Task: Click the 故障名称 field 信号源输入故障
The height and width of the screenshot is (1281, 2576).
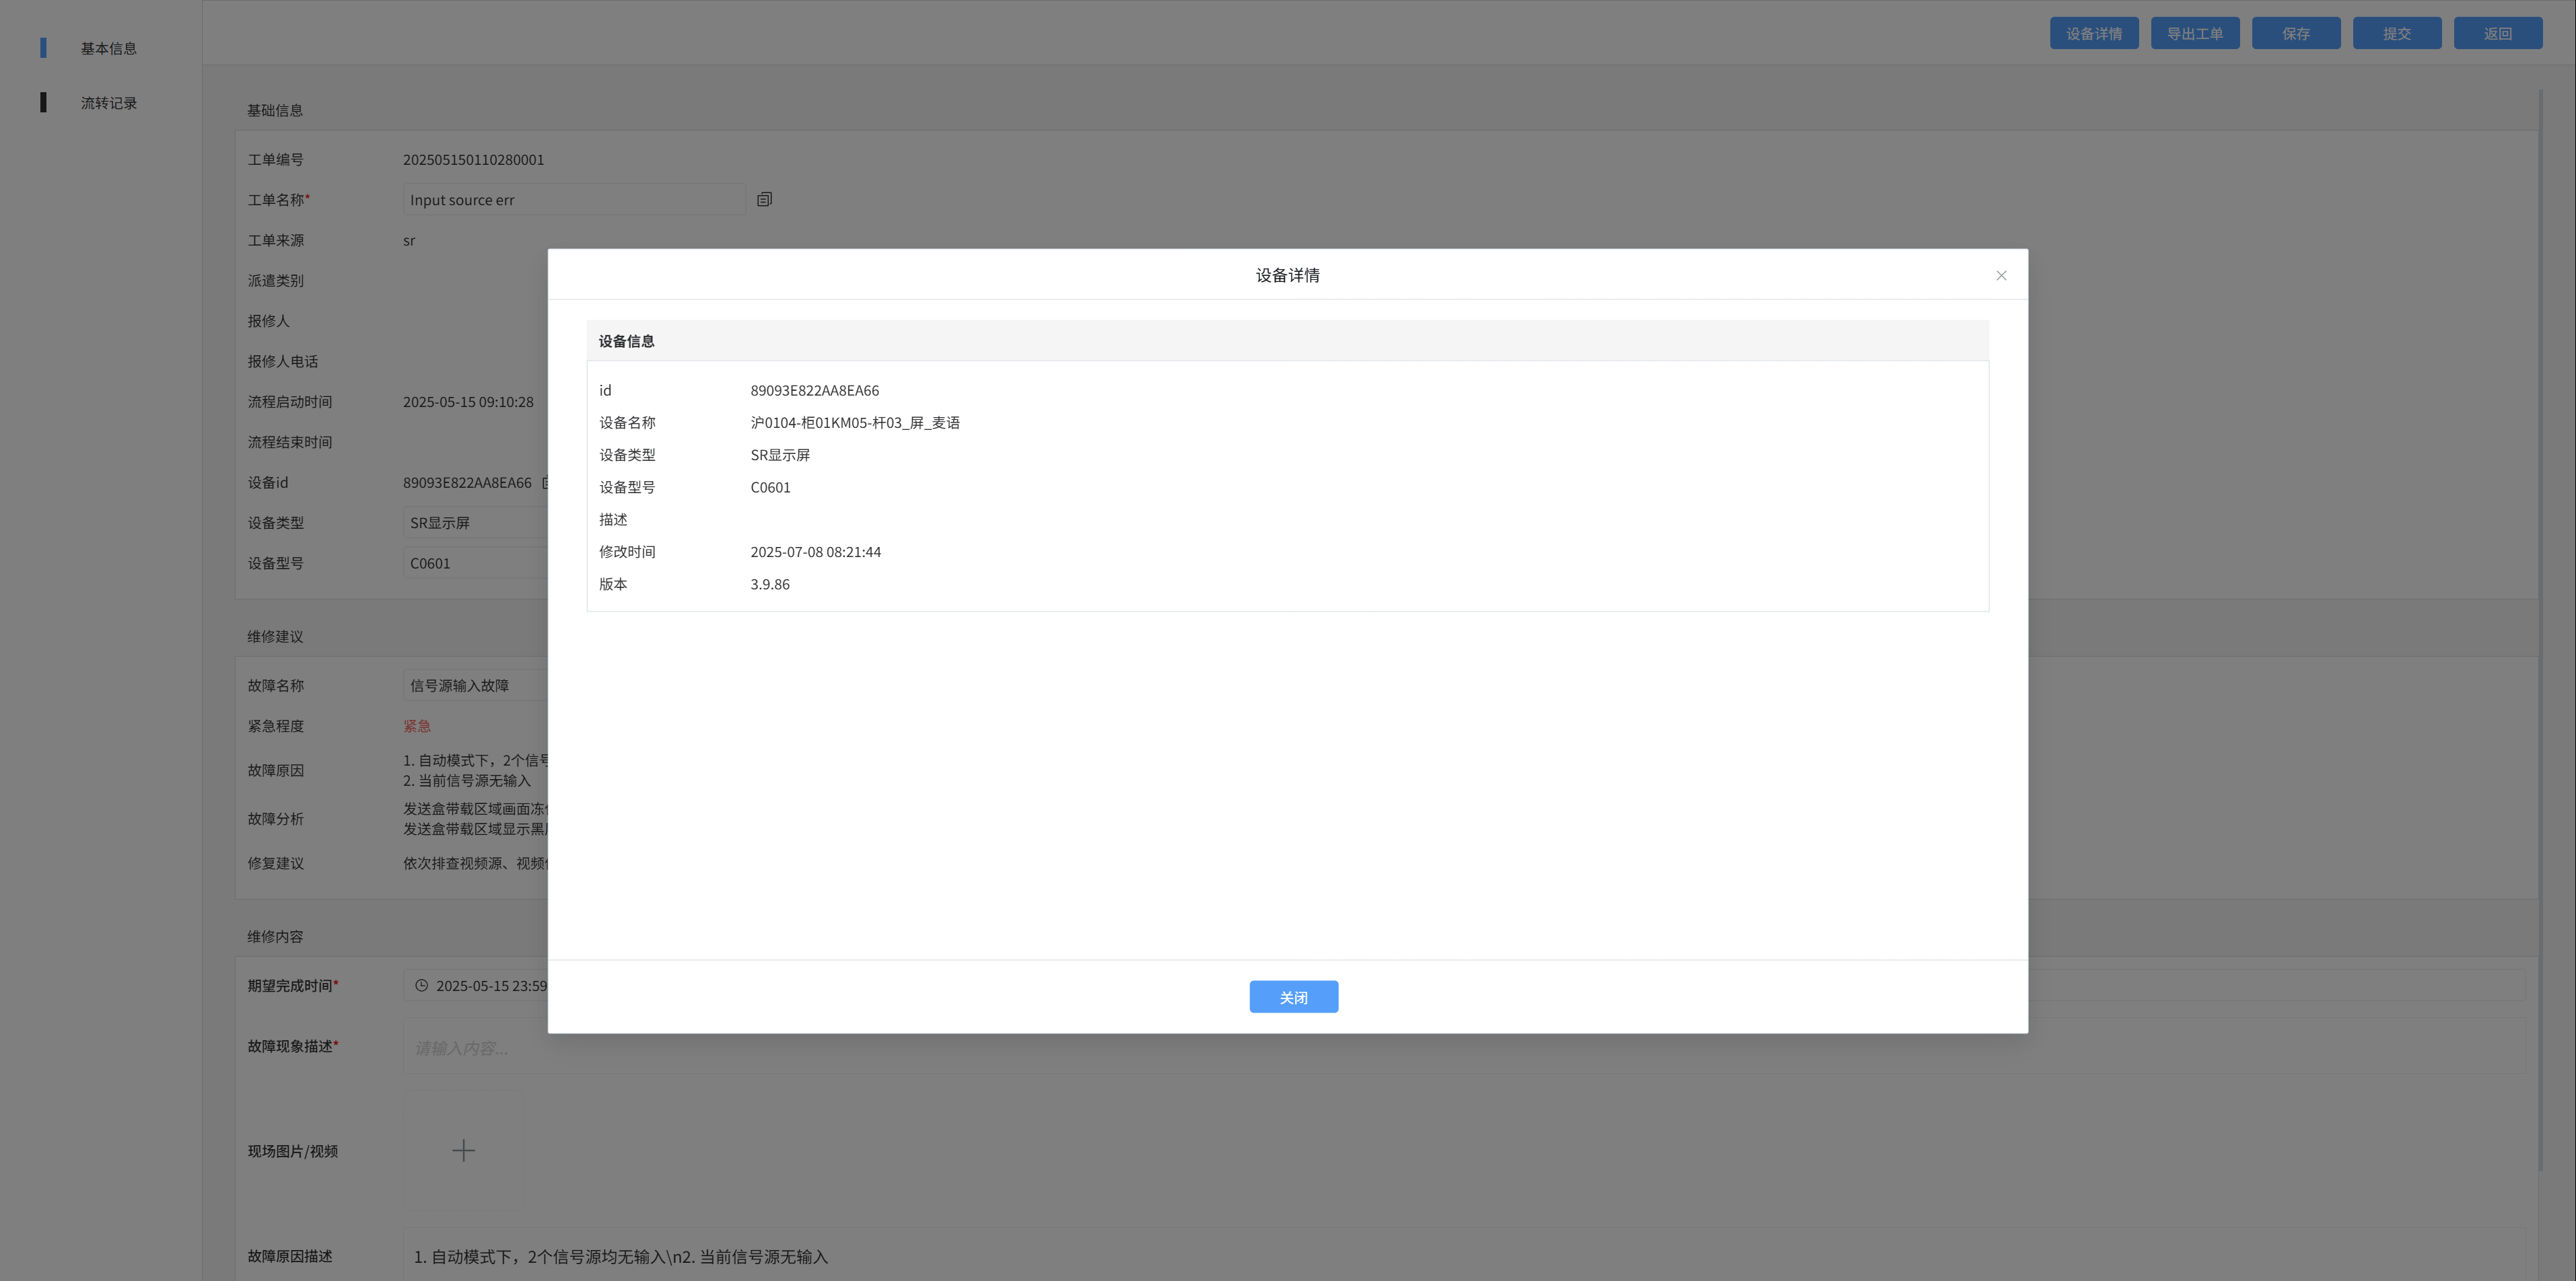Action: 476,686
